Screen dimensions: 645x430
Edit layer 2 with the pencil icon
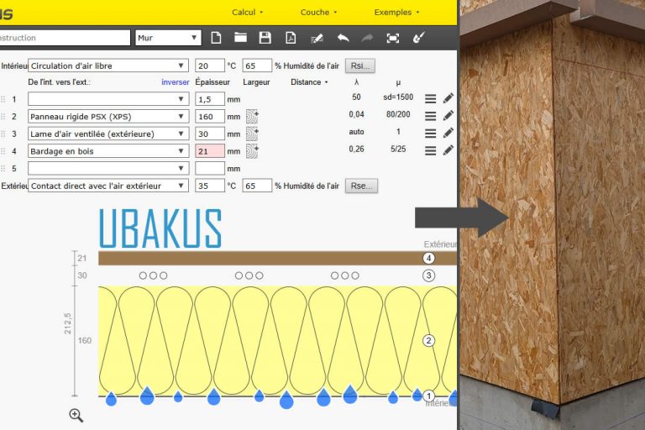coord(448,116)
